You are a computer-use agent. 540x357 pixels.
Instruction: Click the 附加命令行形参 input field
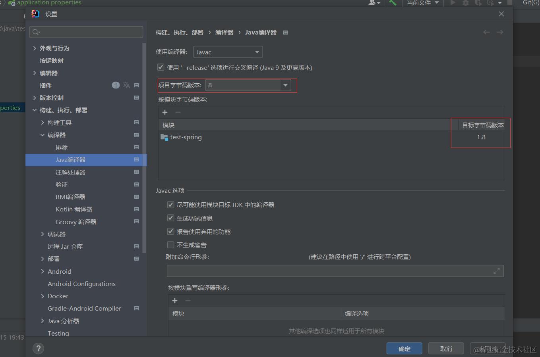point(335,271)
